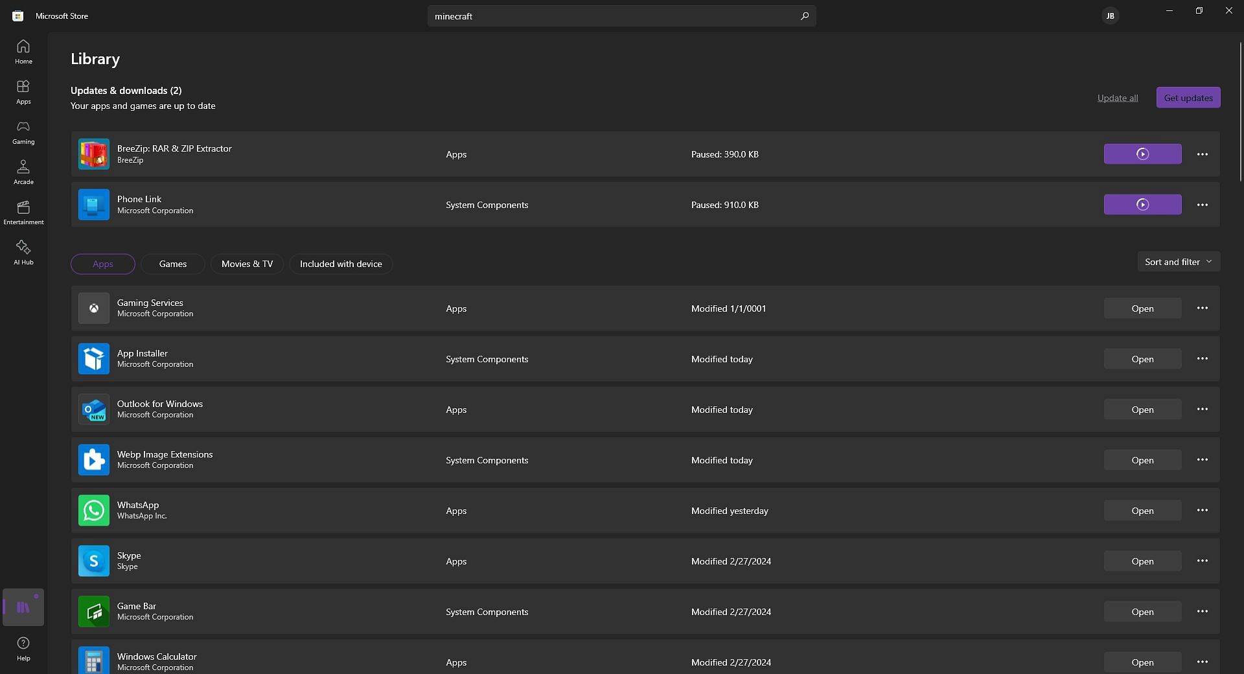Switch to the Games filter tab
Viewport: 1244px width, 674px height.
[173, 264]
